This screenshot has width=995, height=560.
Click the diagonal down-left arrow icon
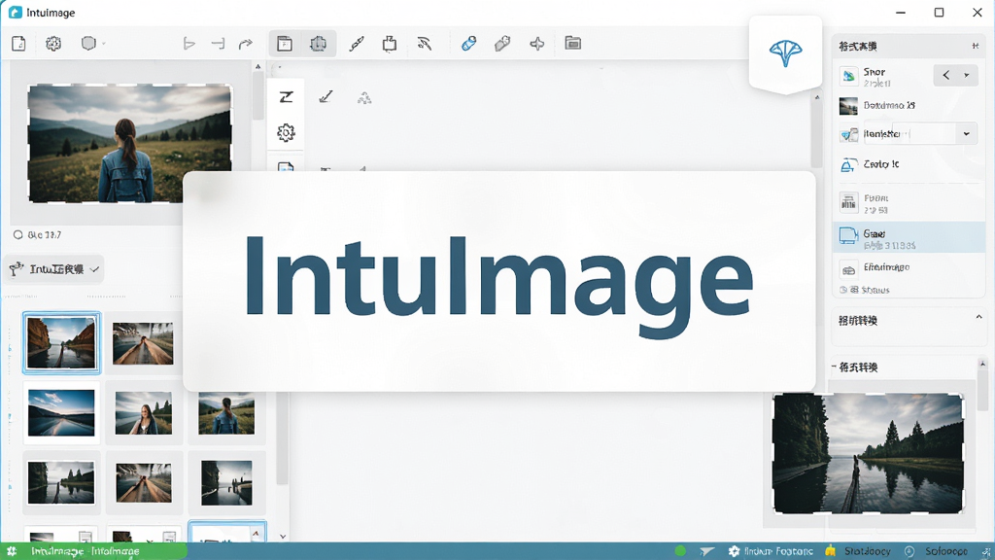[x=326, y=96]
